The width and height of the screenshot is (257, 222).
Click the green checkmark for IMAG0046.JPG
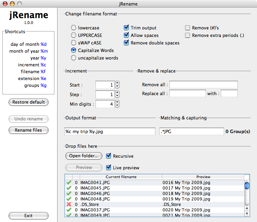coord(69,193)
